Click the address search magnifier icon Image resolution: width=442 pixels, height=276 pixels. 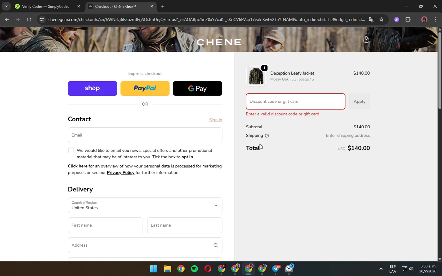[216, 245]
